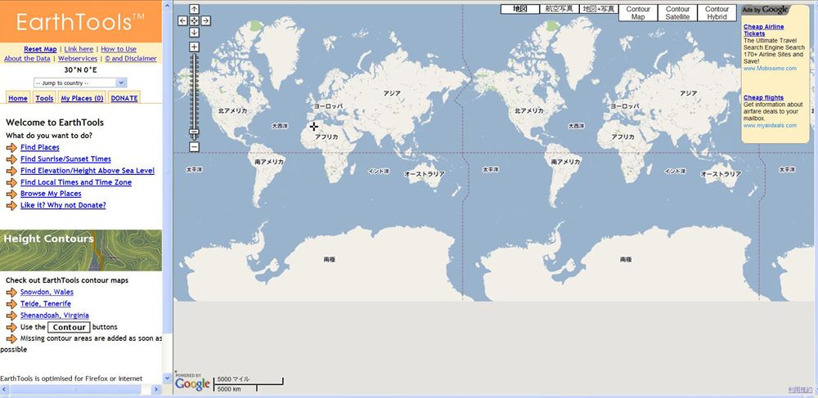
Task: Open the My Places (0) tab
Action: coord(82,98)
